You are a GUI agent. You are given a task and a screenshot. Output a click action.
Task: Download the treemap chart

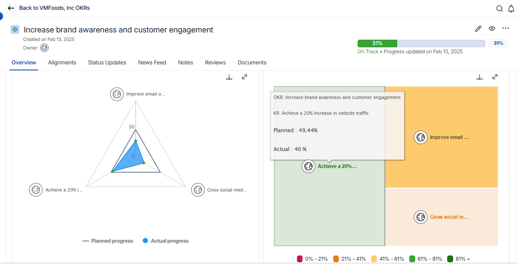coord(480,77)
